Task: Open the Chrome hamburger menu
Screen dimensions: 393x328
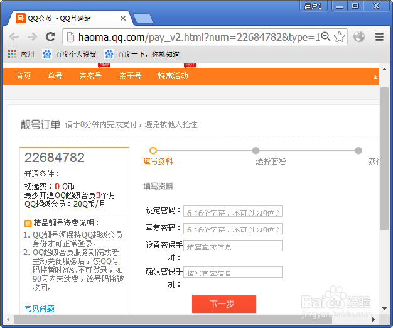Action: tap(379, 37)
